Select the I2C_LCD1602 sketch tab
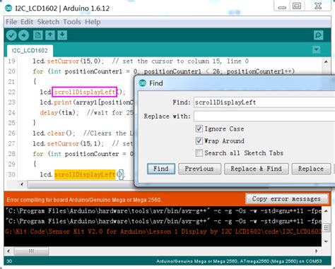 click(x=30, y=51)
